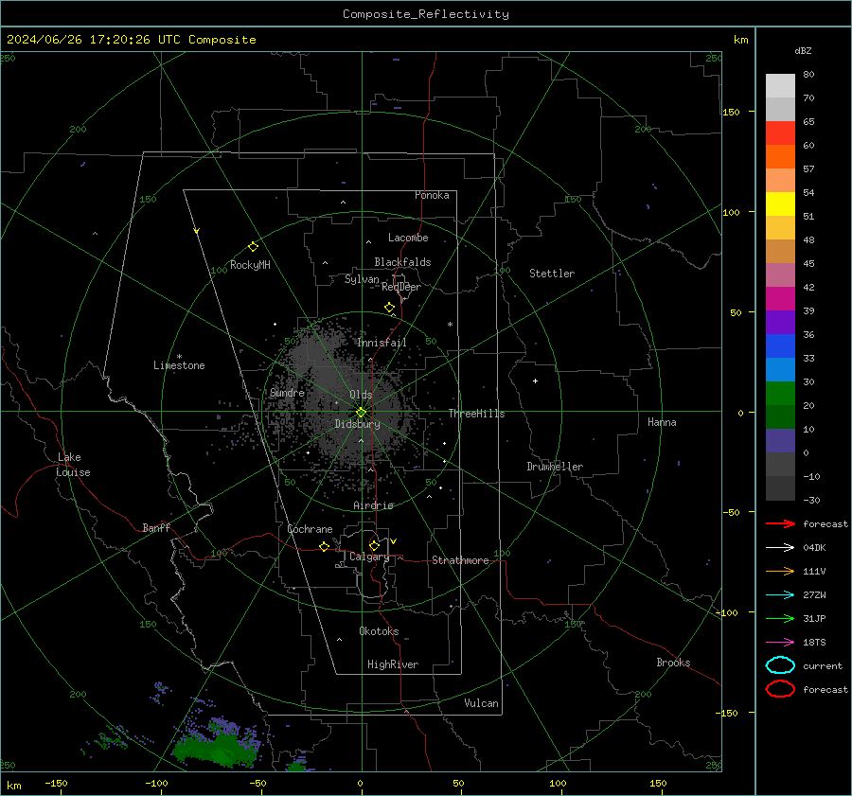
Task: Pick the mauve 42-45 dBZ swatch
Action: pos(780,275)
